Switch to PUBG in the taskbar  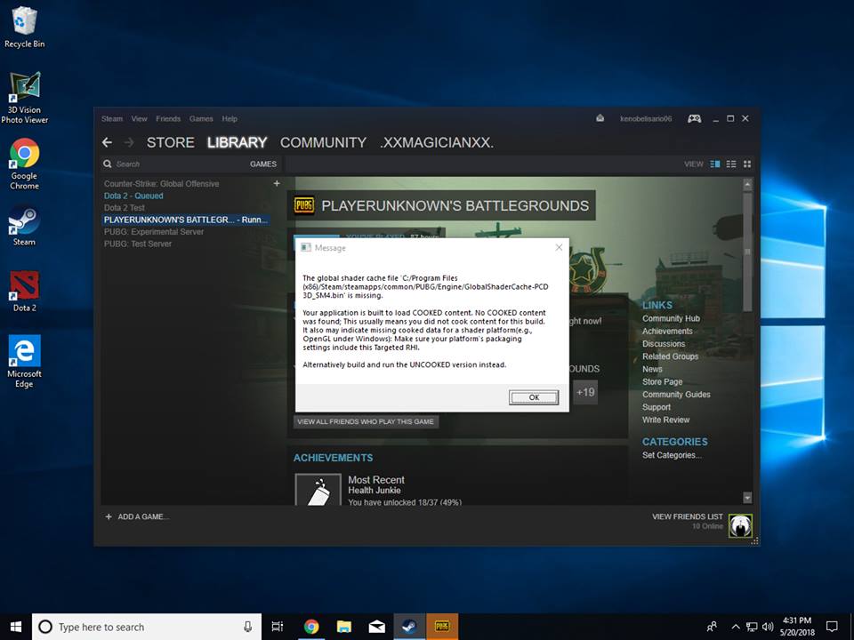442,627
